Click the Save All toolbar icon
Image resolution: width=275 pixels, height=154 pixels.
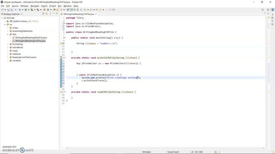click(x=12, y=10)
